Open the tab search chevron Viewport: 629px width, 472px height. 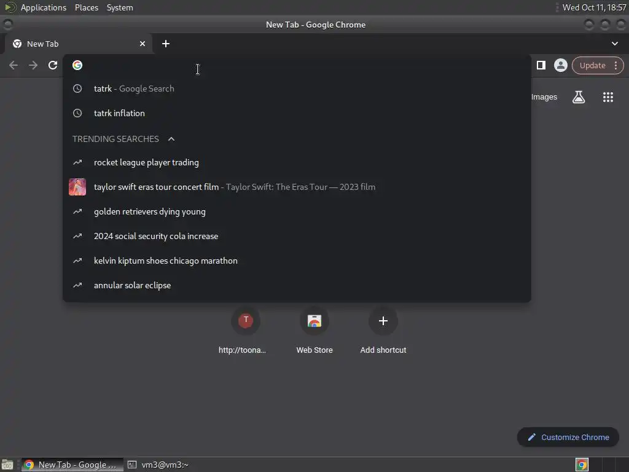tap(614, 44)
